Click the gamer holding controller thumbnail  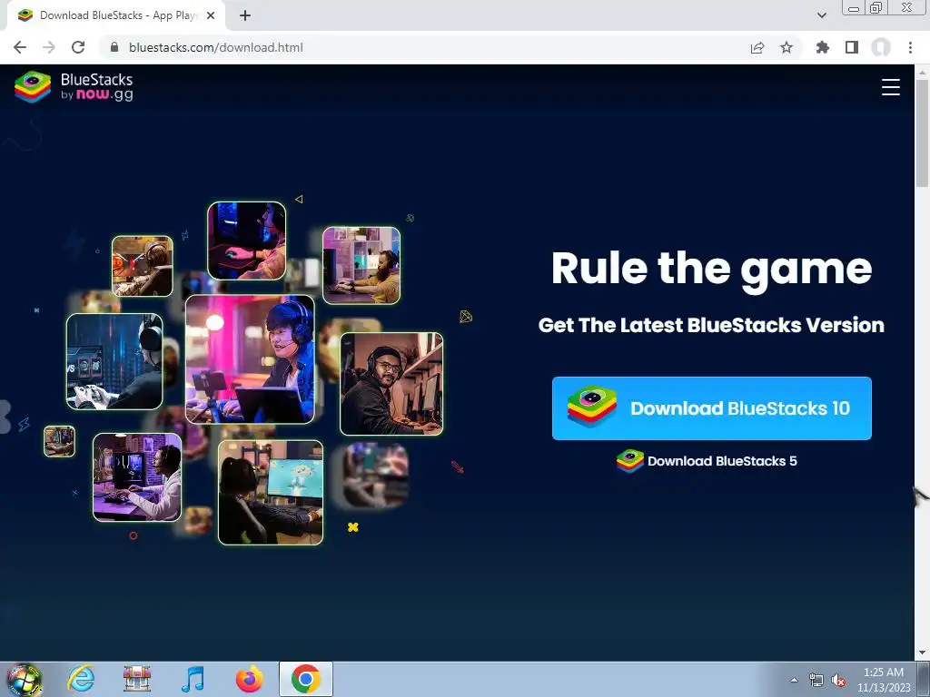click(x=114, y=361)
